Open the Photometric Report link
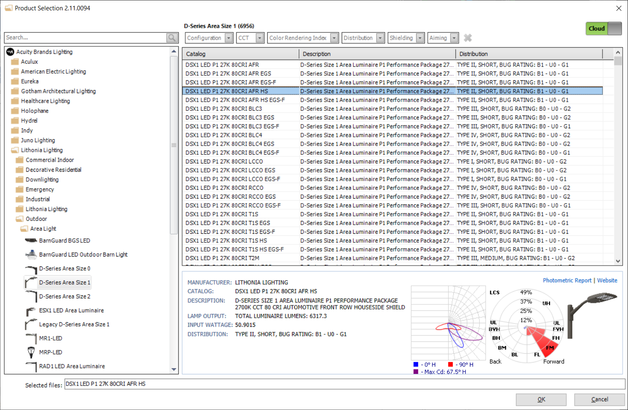The width and height of the screenshot is (628, 410). pyautogui.click(x=567, y=281)
